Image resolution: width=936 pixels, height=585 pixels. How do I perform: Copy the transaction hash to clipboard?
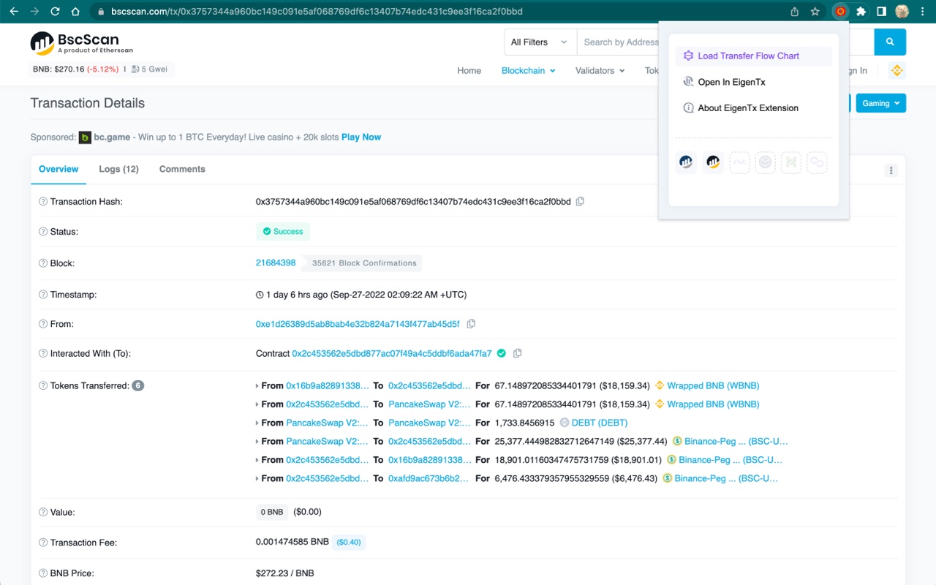580,201
